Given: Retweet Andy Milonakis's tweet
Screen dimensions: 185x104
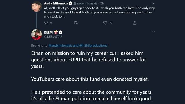Looking at the screenshot, I should (75, 23).
